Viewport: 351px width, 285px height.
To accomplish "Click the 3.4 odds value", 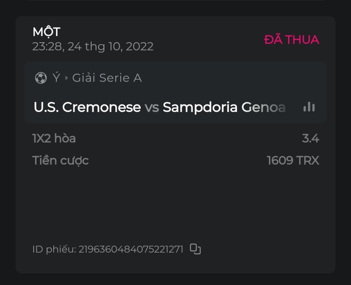I will (x=310, y=139).
